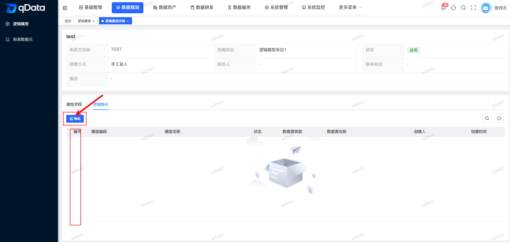Viewport: 510px width, 242px height.
Task: Select 逻辑模型详情 page tab
Action: coord(115,21)
